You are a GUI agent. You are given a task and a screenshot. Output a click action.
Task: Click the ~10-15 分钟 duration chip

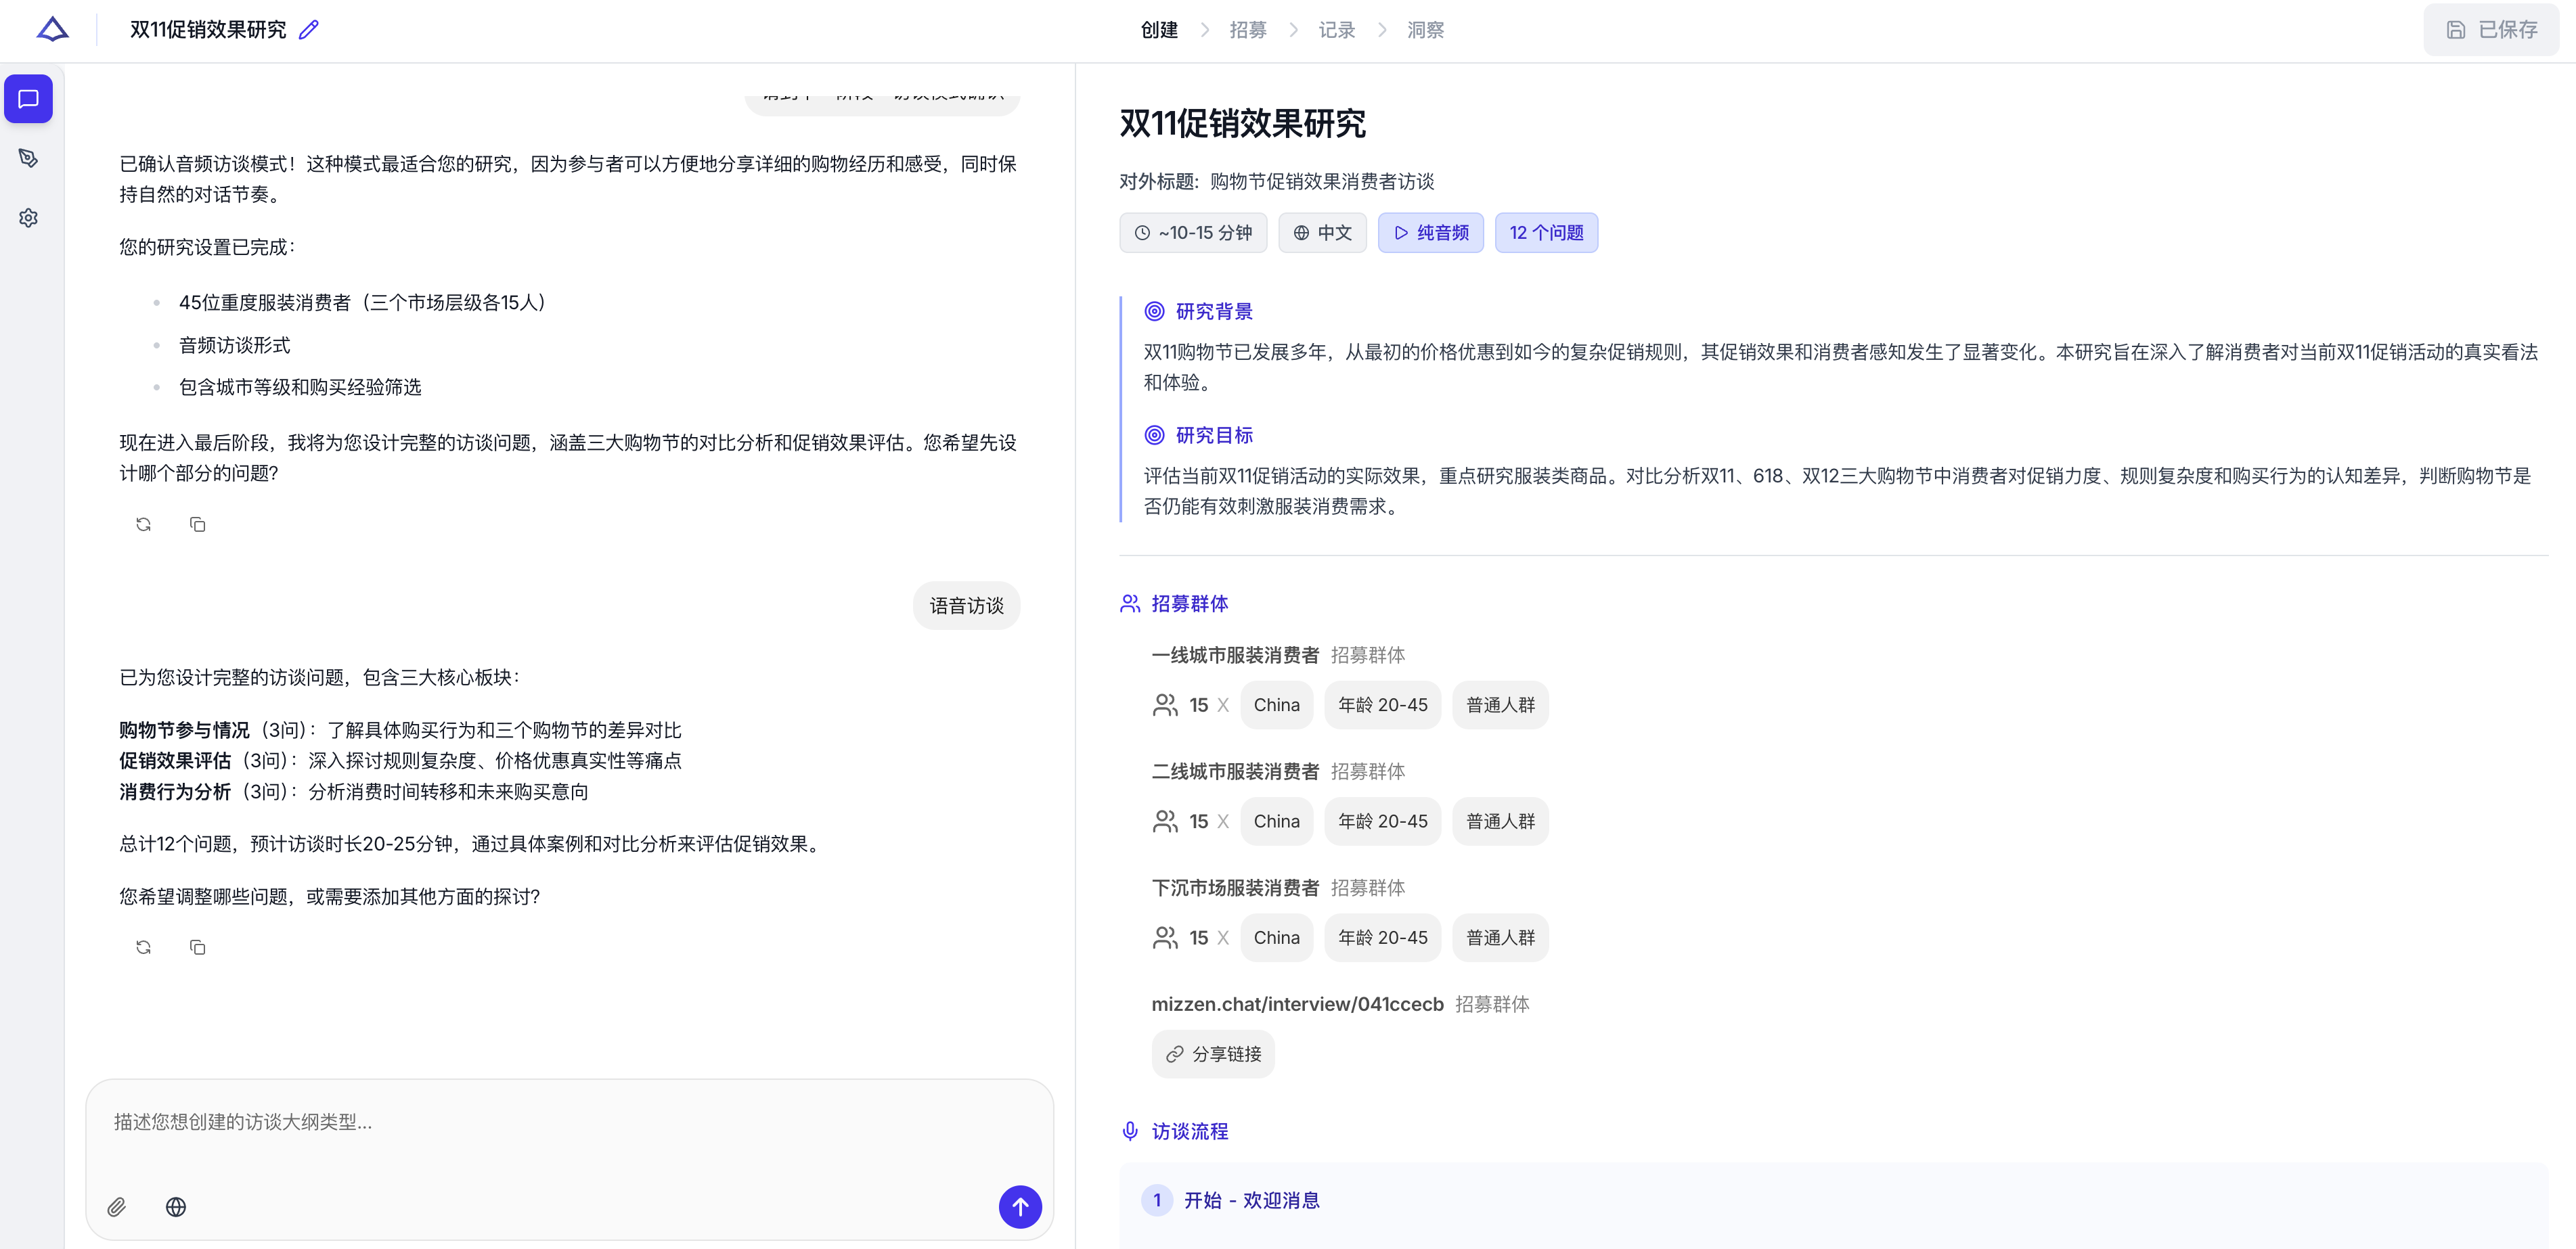tap(1193, 233)
